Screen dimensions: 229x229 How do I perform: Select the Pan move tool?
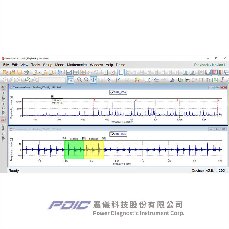pos(93,80)
